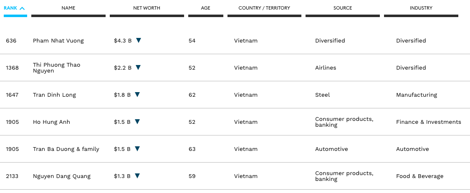Open Pham Nhat Vuong's profile
470x193 pixels.
tap(58, 41)
